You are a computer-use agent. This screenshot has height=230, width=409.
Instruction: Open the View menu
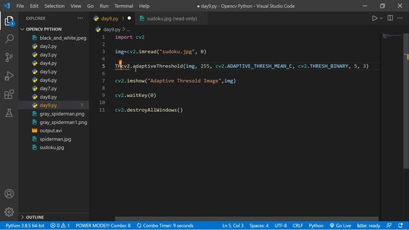click(x=75, y=6)
